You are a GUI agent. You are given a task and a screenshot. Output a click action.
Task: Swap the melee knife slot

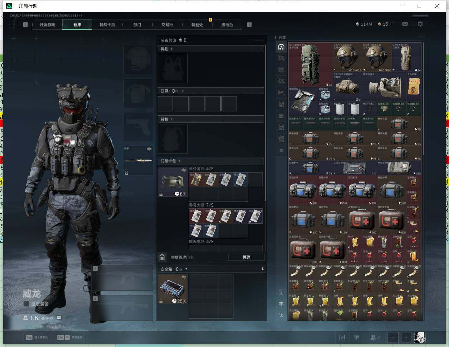(x=149, y=149)
